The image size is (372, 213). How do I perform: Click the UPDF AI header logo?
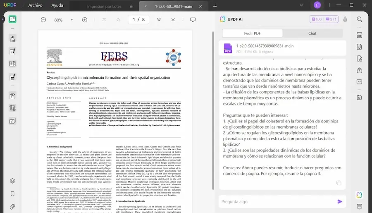[x=222, y=19]
